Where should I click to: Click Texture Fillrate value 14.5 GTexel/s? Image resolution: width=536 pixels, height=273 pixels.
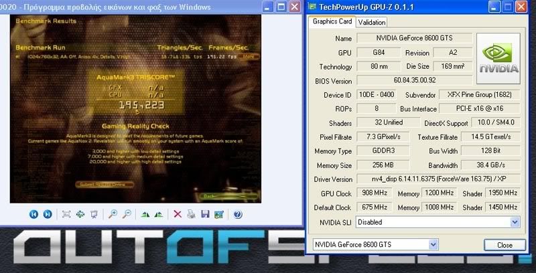click(x=490, y=137)
